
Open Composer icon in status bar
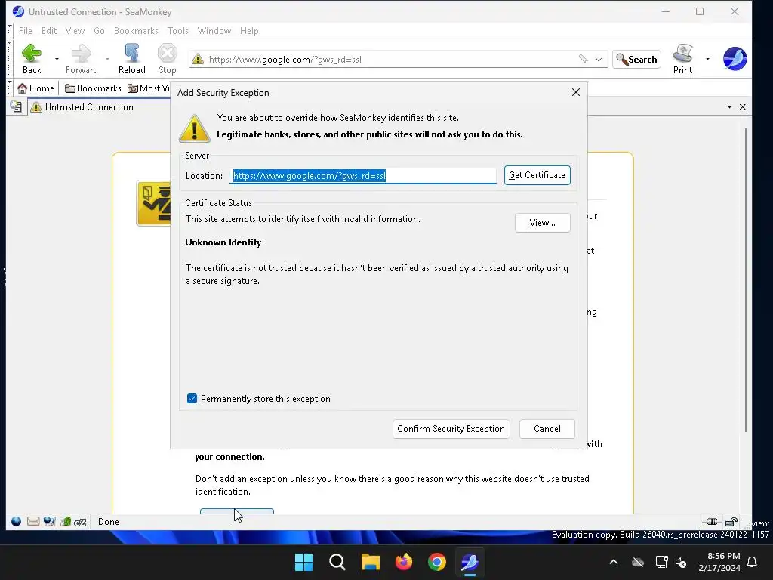(49, 521)
